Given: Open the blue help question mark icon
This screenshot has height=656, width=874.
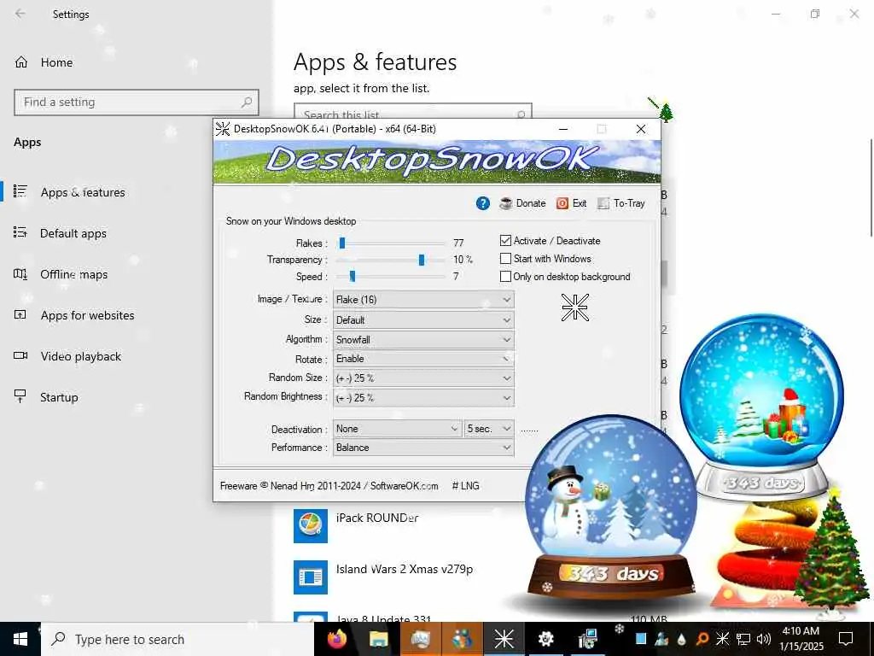Looking at the screenshot, I should [483, 203].
